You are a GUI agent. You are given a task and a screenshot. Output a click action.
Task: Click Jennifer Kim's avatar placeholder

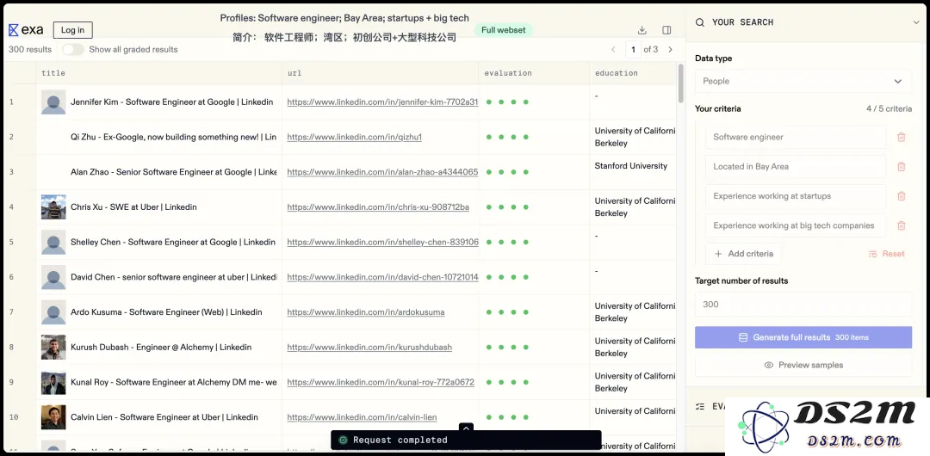(x=53, y=102)
